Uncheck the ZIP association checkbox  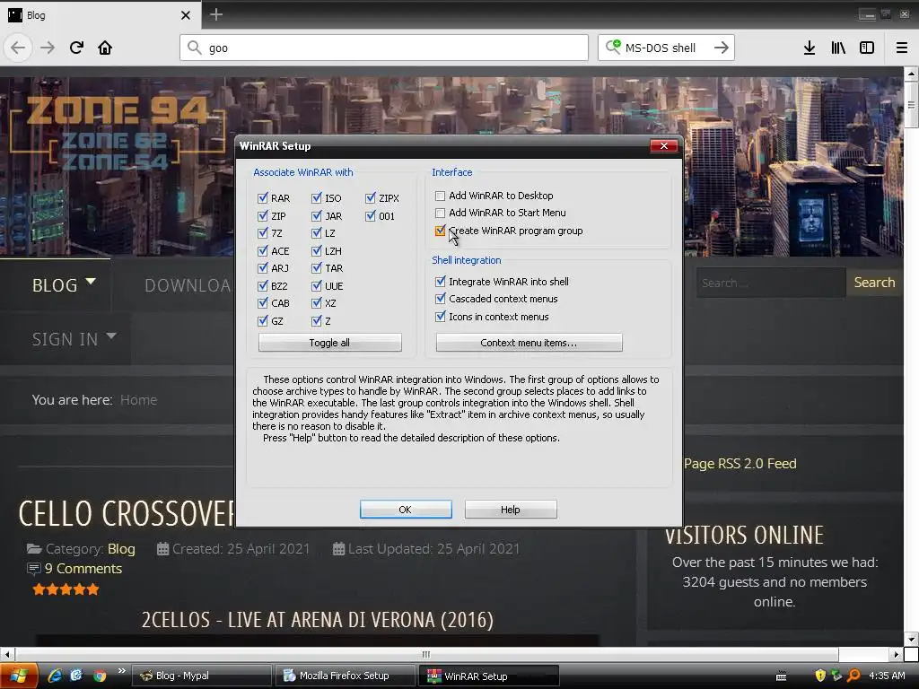pos(263,215)
